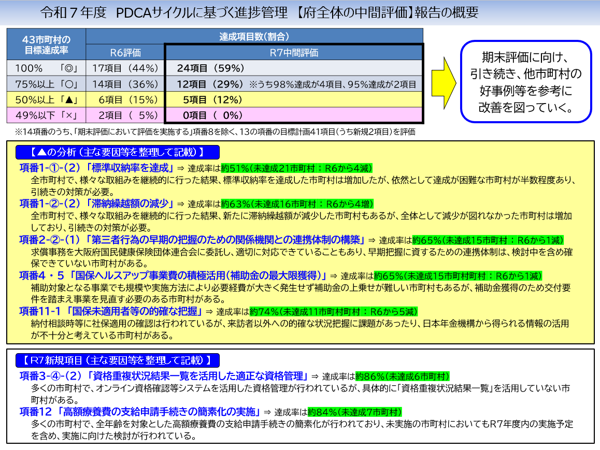Click the 43市町村の目標達成率 header cell

(46, 45)
